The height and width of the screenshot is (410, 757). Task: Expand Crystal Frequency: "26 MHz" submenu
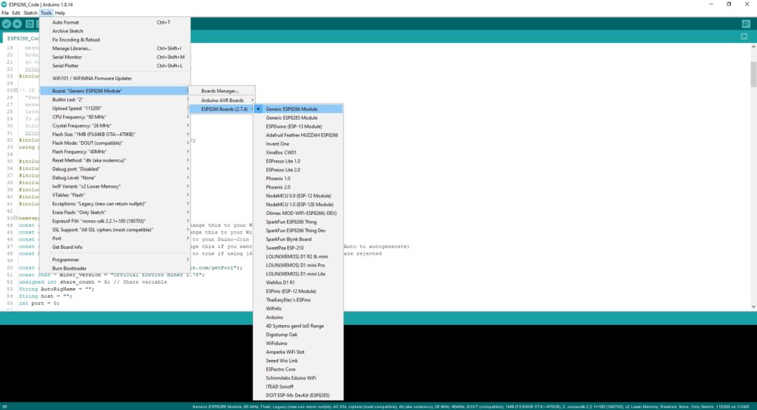(x=115, y=126)
